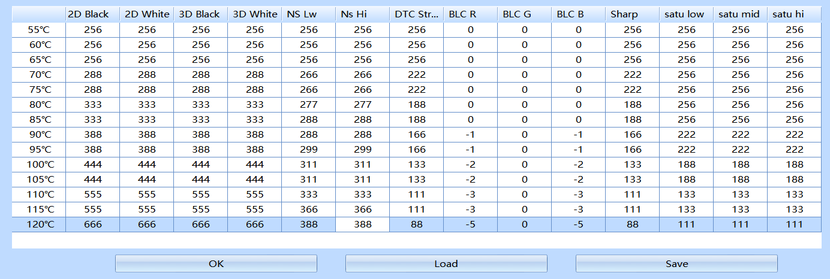Select the BLC B cell in 105℃ row
This screenshot has width=830, height=279.
(579, 180)
